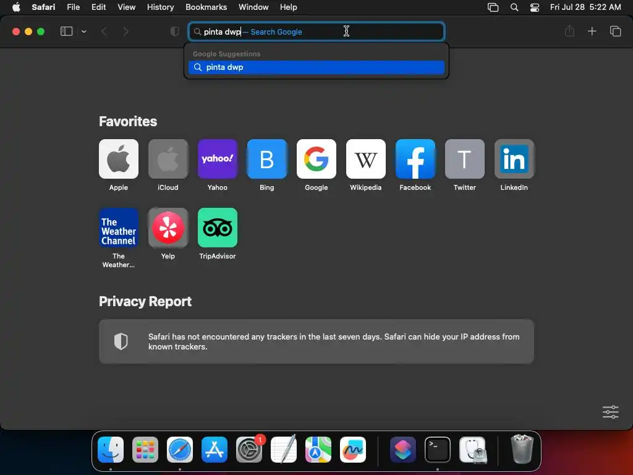
Task: Open the iCloud favorite shortcut
Action: 168,159
